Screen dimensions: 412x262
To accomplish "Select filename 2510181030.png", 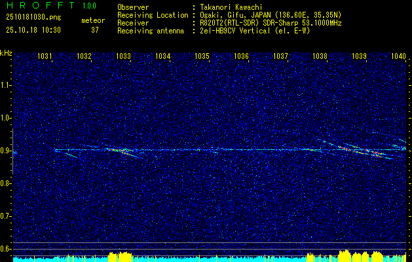I will tap(33, 18).
